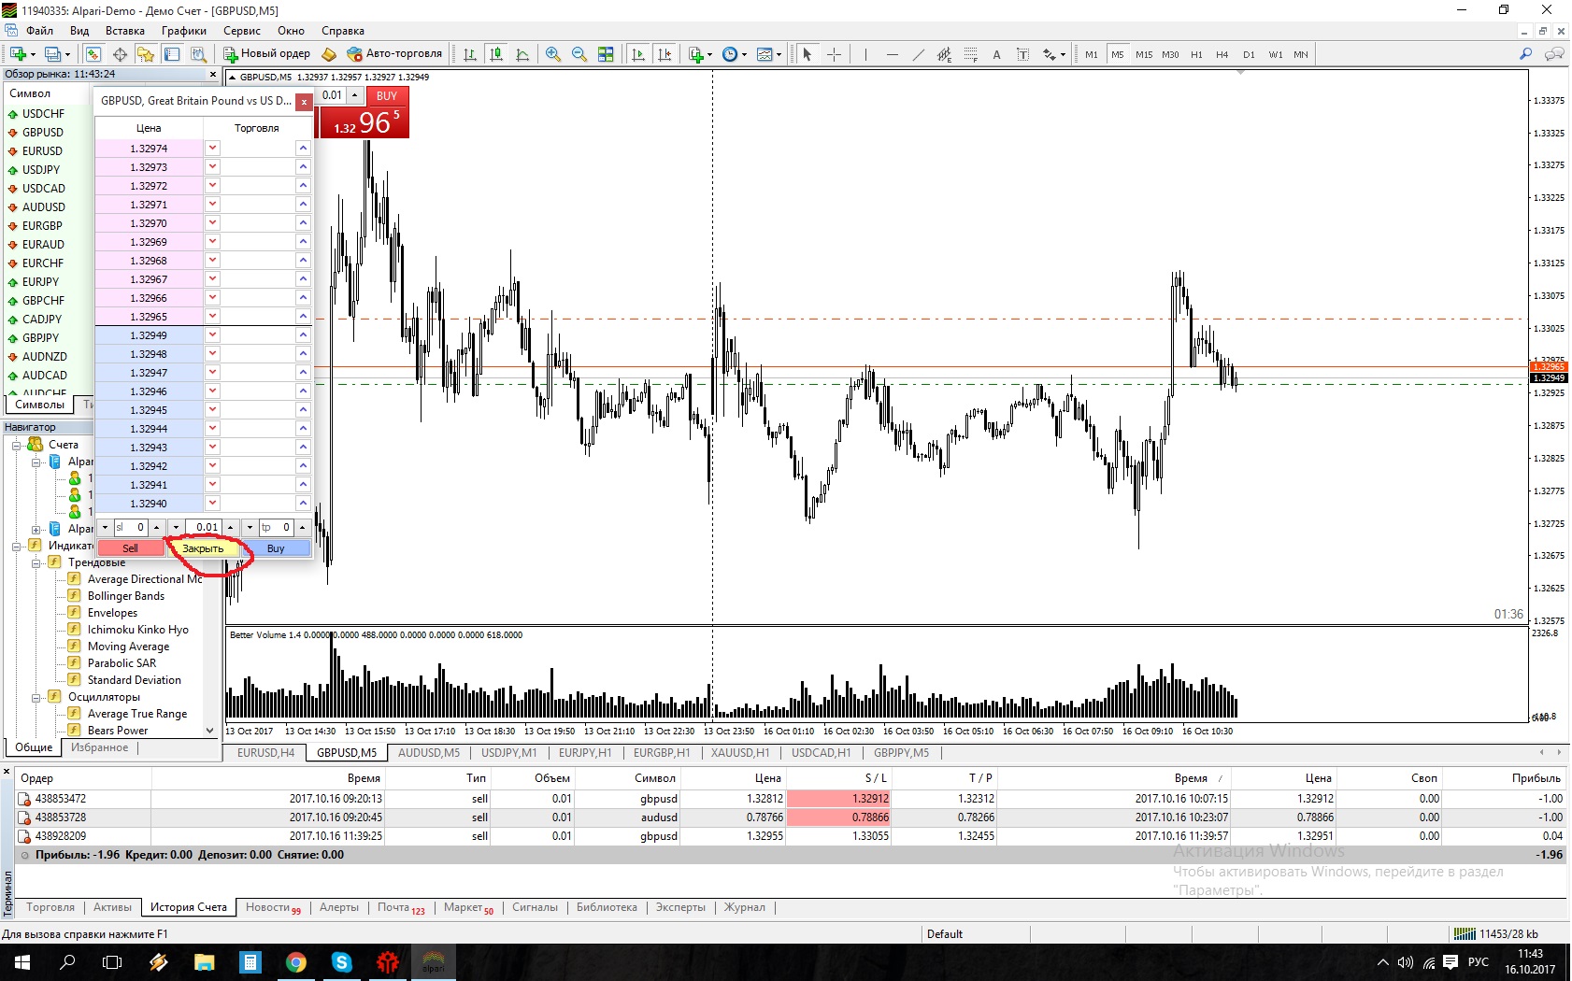Switch timeframe to M1
Image resolution: width=1572 pixels, height=981 pixels.
[x=1091, y=54]
